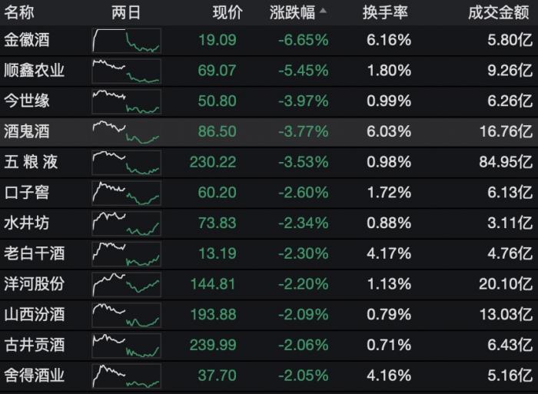Screen dimensions: 538x394
Task: Select 口子窖 stock entry
Action: pyautogui.click(x=27, y=192)
